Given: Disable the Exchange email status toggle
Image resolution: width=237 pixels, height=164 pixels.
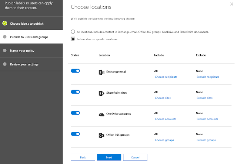Looking at the screenshot, I should (x=75, y=71).
